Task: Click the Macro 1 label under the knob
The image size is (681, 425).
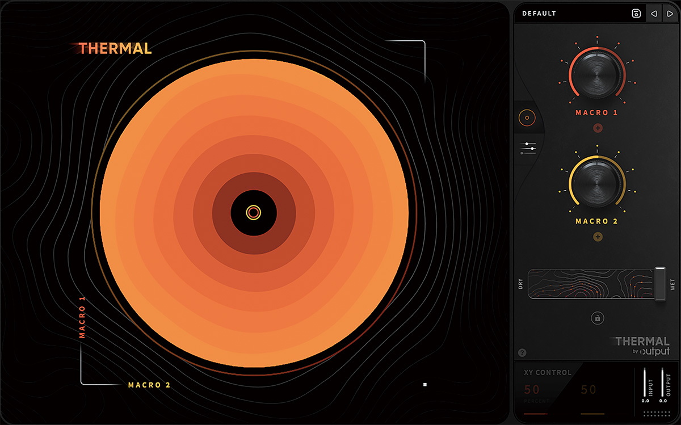Action: (596, 113)
